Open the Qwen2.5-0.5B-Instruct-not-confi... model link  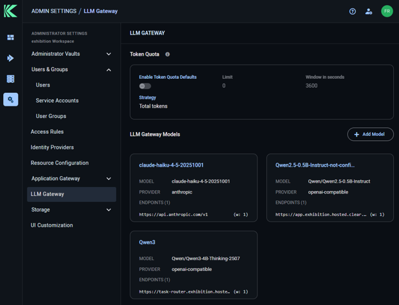click(314, 165)
